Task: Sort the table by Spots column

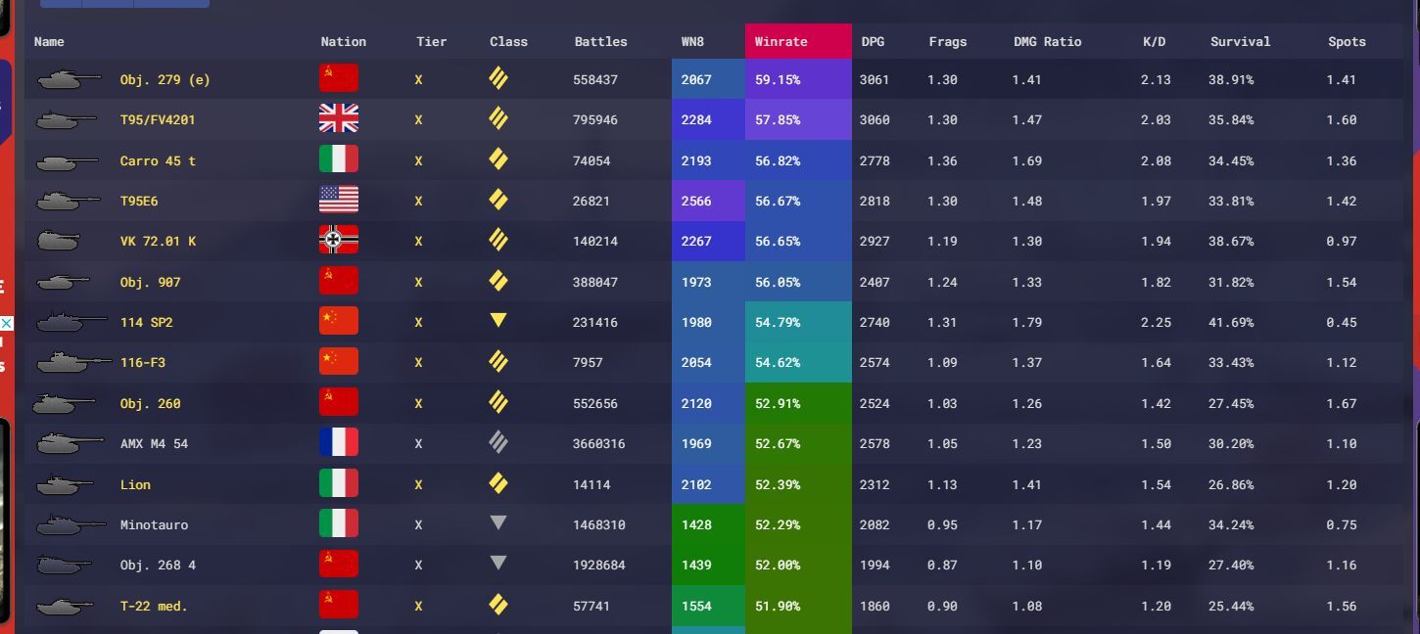Action: pos(1347,41)
